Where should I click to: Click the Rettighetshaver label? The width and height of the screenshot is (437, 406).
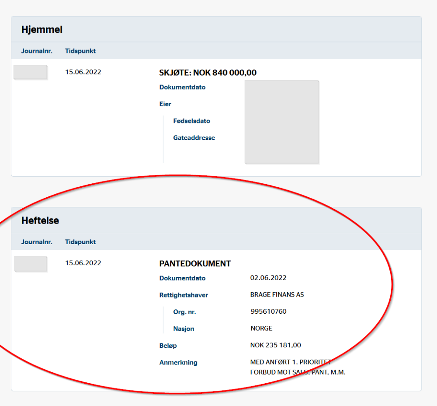pyautogui.click(x=184, y=295)
